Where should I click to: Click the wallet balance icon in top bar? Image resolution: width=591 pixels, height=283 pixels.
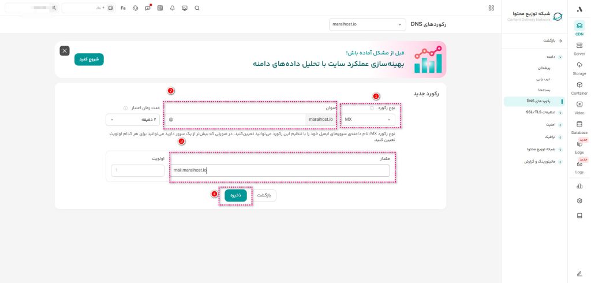click(x=110, y=8)
